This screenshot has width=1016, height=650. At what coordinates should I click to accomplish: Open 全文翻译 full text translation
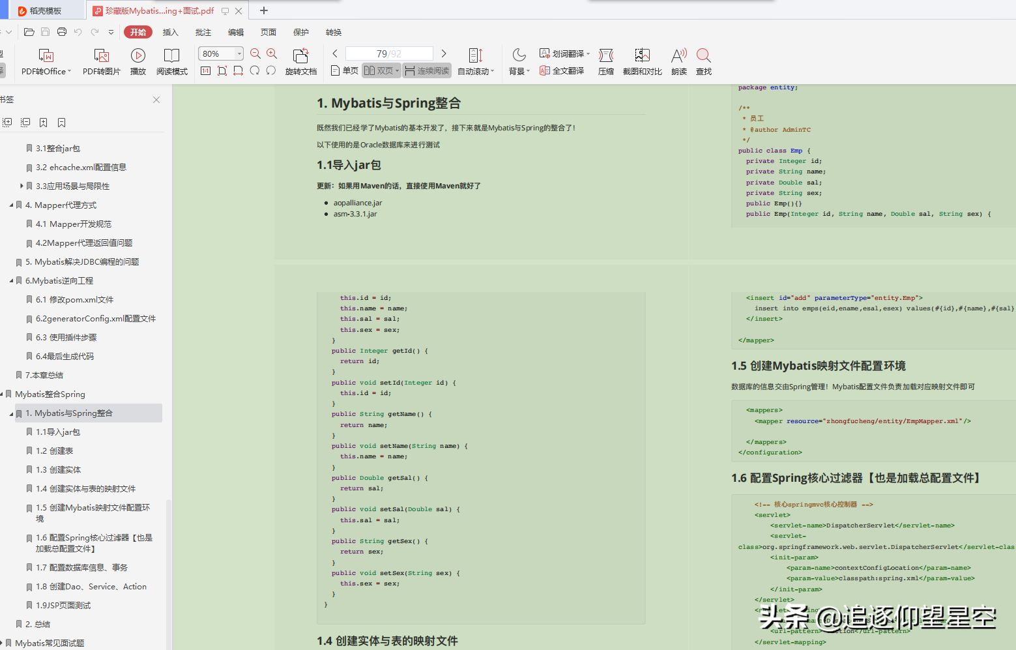pyautogui.click(x=562, y=70)
